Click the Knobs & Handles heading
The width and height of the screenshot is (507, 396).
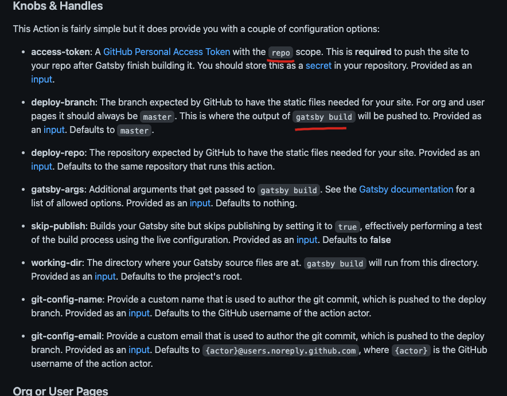point(58,6)
